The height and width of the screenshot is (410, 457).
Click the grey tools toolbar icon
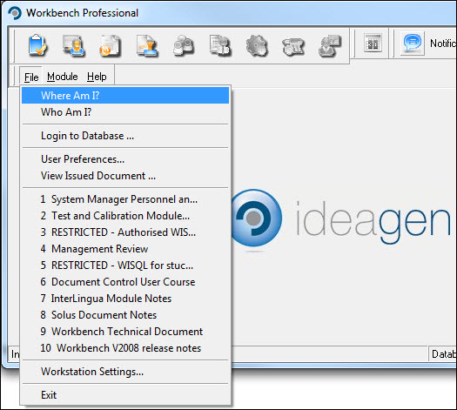[x=293, y=46]
